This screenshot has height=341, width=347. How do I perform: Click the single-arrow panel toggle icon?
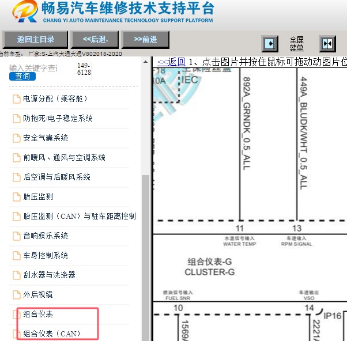click(270, 44)
